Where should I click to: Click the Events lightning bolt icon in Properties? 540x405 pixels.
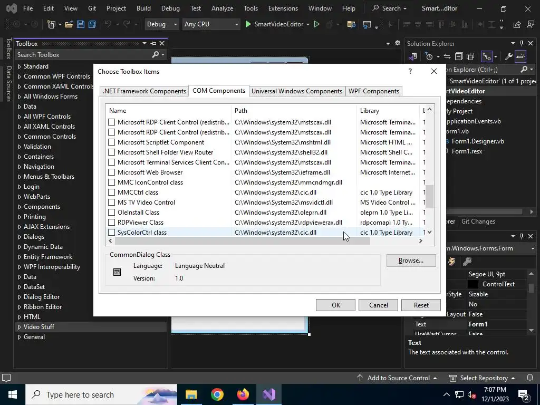[451, 262]
